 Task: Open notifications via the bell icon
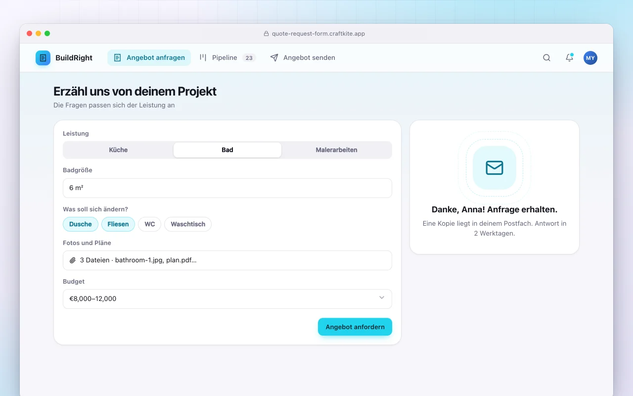[x=569, y=58]
